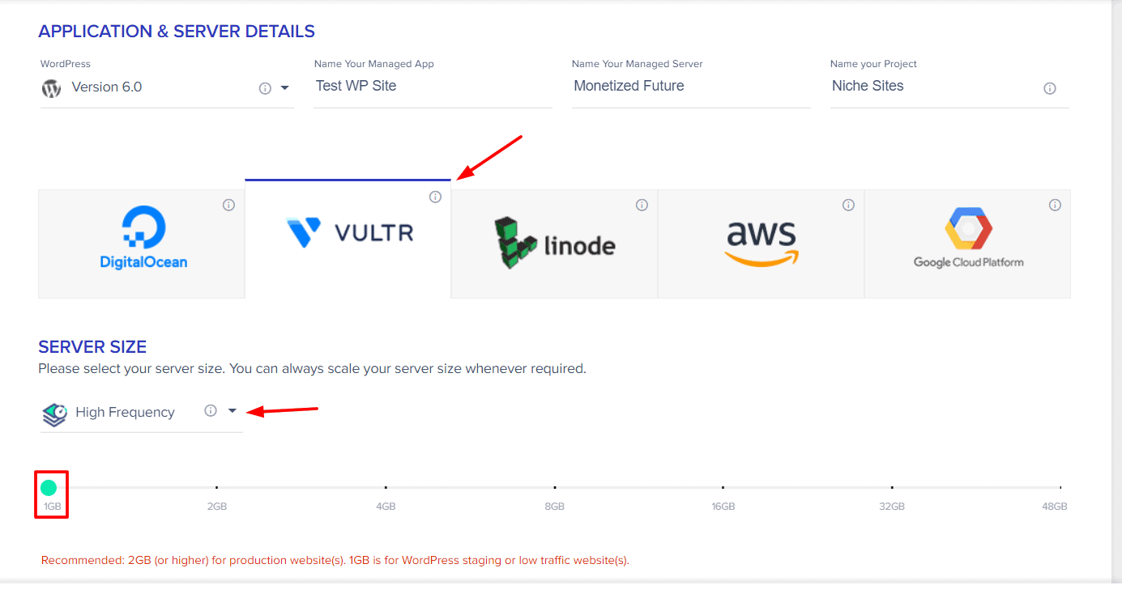The width and height of the screenshot is (1122, 598).
Task: Click info icon next to High Frequency
Action: pyautogui.click(x=211, y=411)
